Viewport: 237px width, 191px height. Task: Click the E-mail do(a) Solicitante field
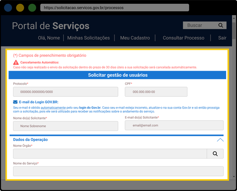click(x=174, y=125)
